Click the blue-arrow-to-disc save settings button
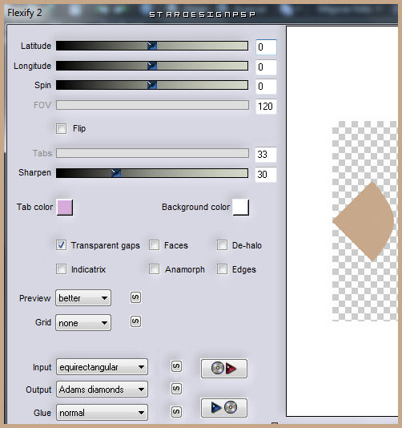The height and width of the screenshot is (428, 402). pyautogui.click(x=224, y=408)
